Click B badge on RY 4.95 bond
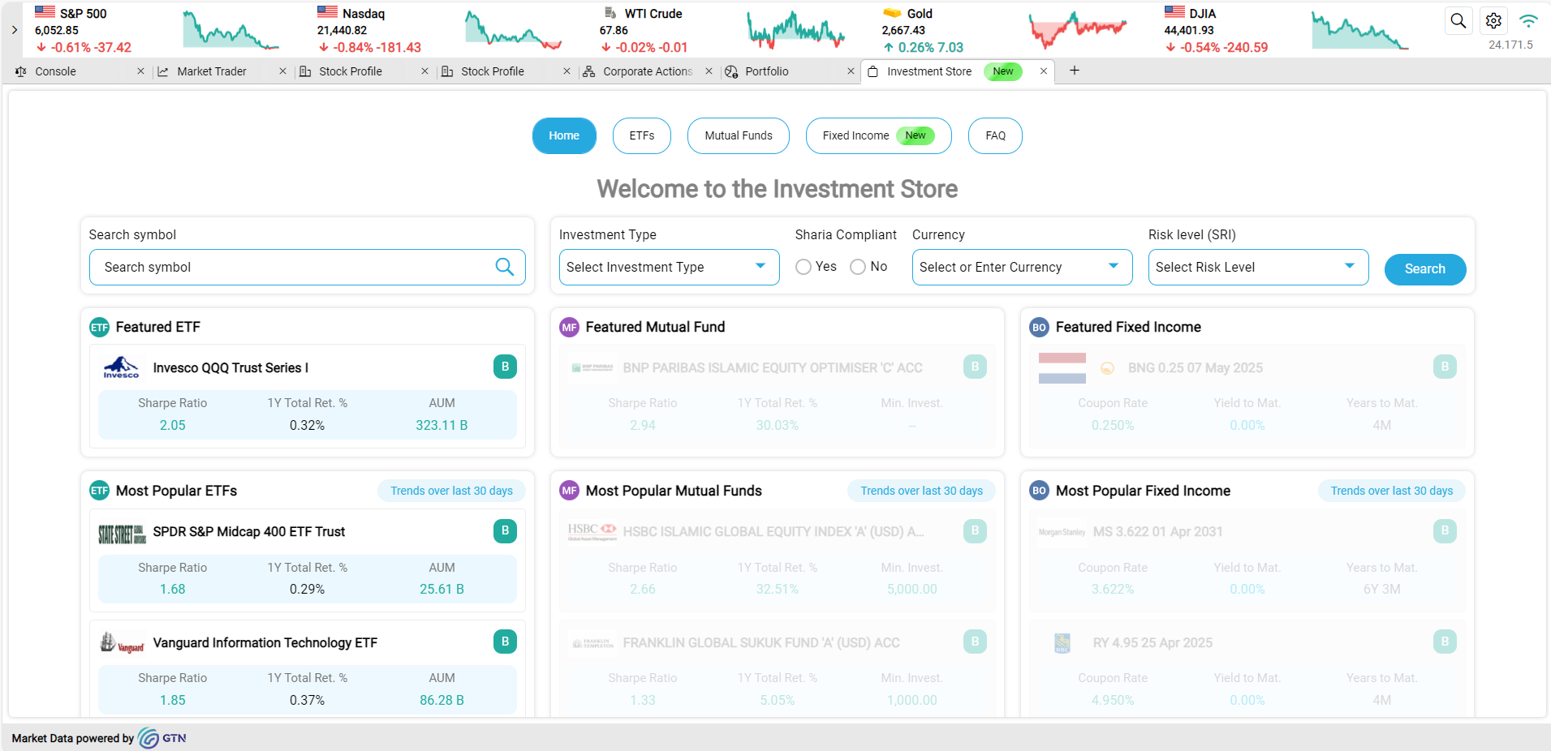 (x=1445, y=642)
